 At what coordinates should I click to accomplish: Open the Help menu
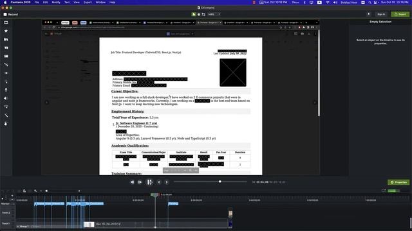(x=113, y=3)
